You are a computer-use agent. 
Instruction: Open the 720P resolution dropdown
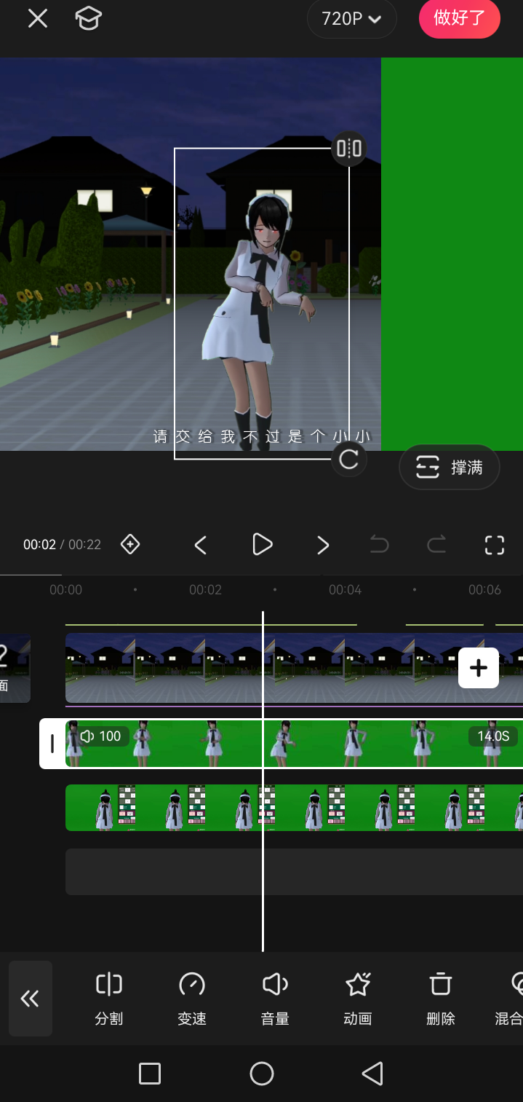[x=352, y=19]
